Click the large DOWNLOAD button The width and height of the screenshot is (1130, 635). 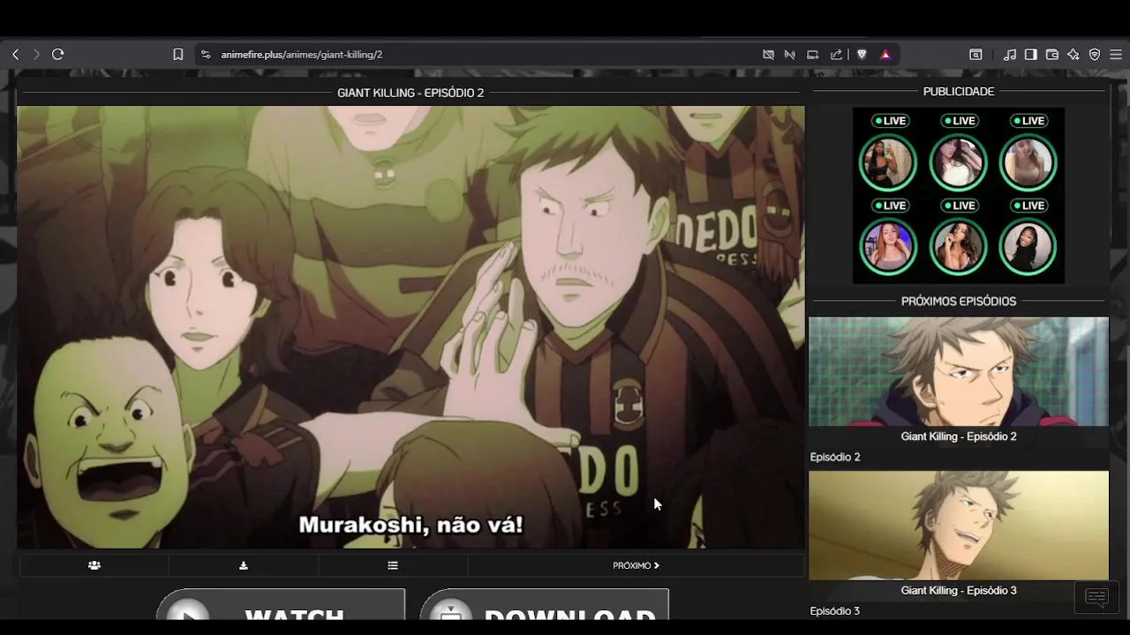pyautogui.click(x=544, y=605)
